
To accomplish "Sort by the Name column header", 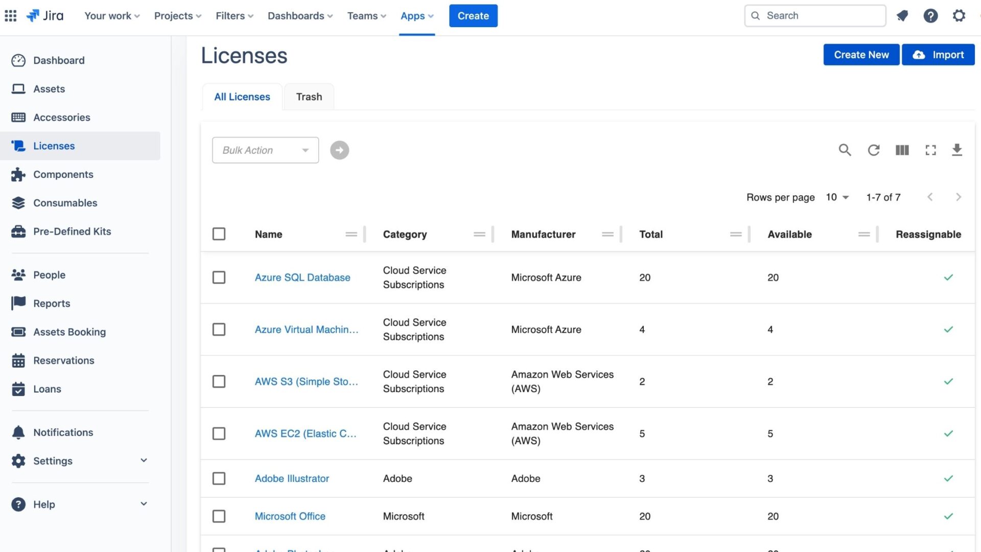I will (268, 235).
